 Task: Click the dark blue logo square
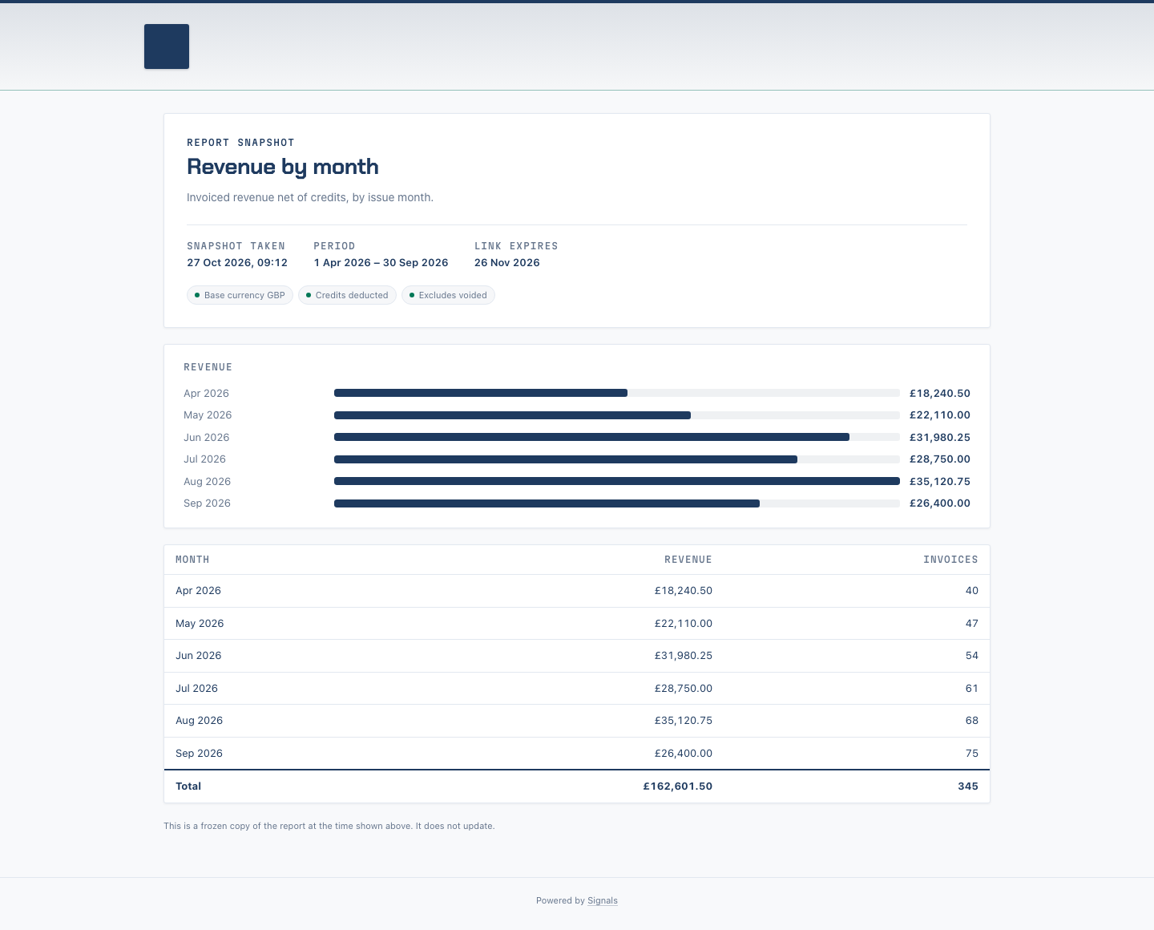(x=167, y=46)
